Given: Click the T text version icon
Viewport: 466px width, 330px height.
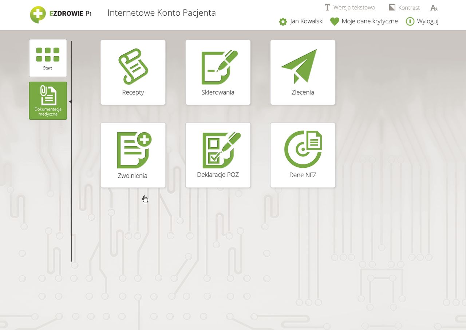Looking at the screenshot, I should point(327,8).
